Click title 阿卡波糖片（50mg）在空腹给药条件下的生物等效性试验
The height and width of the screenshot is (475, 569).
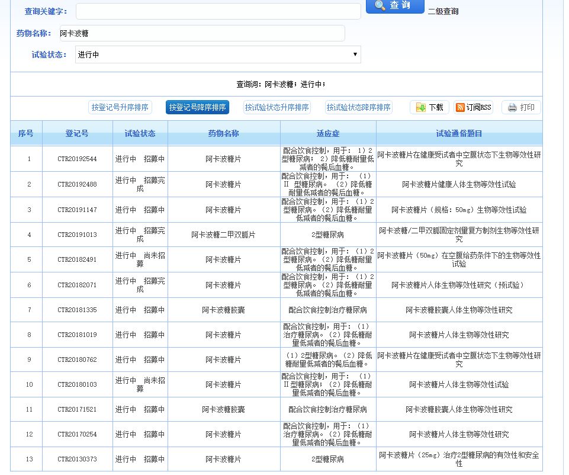[459, 260]
